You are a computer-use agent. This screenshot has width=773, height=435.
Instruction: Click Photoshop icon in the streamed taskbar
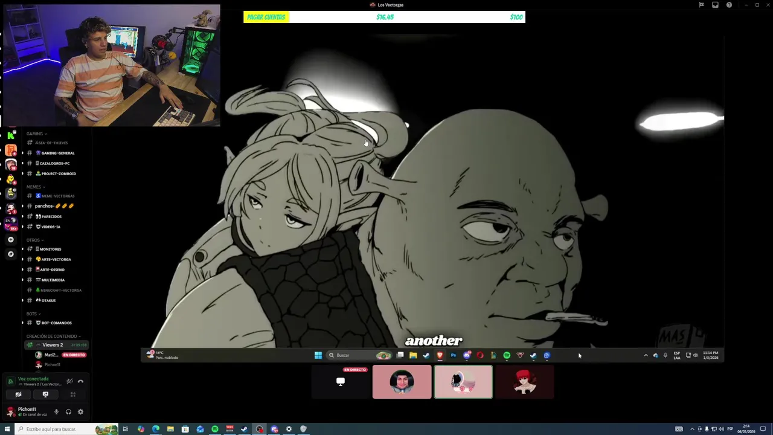(x=453, y=355)
